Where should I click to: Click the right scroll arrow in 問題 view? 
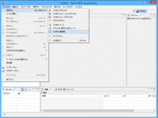154,111
